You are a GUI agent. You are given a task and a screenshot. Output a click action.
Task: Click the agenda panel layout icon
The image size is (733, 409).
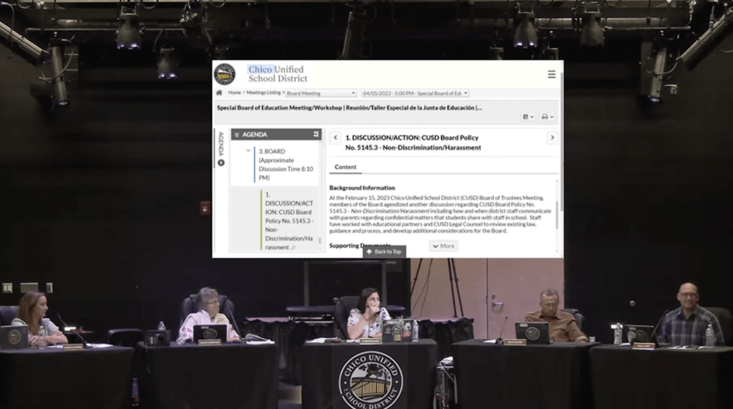316,134
